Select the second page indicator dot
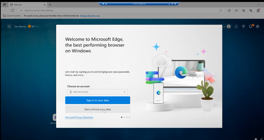Viewport: 264px width, 140px height. click(x=124, y=117)
